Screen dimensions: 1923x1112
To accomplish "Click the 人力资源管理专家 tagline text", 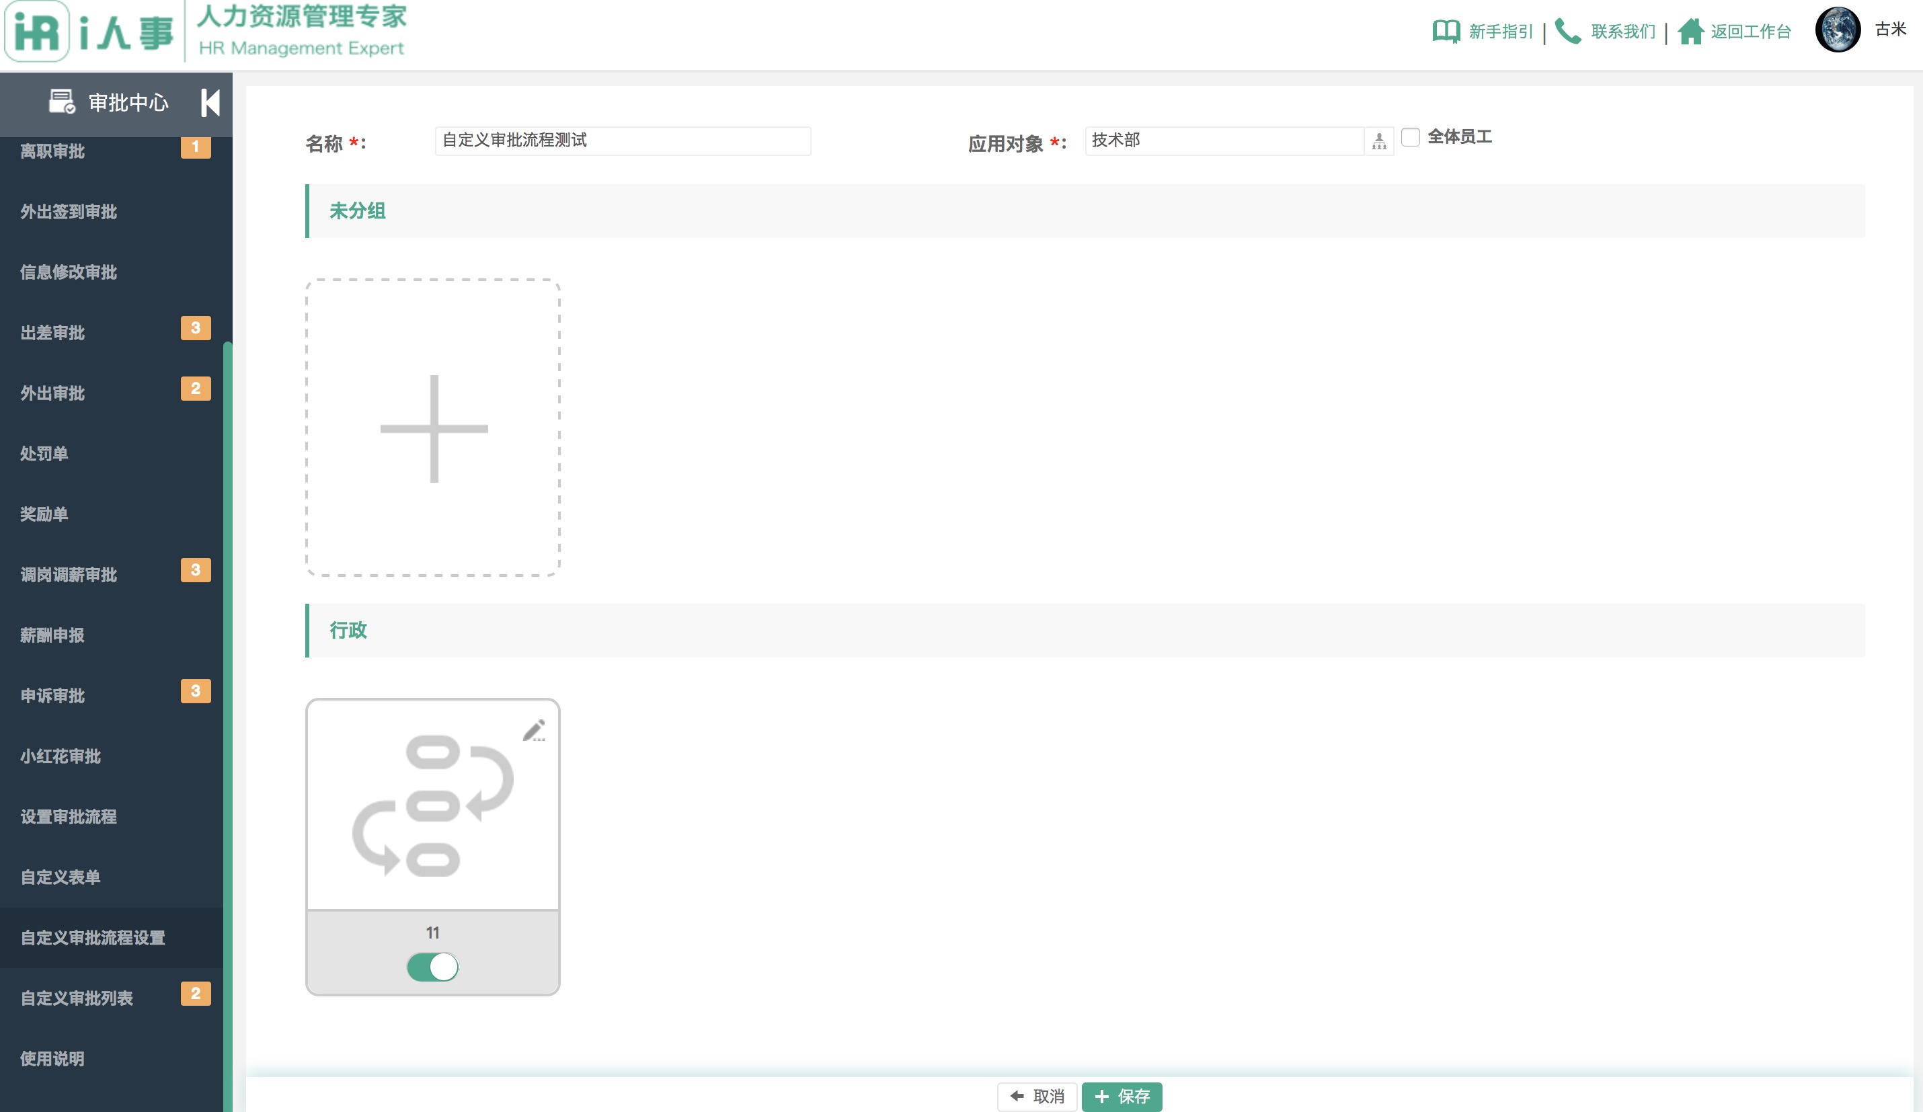I will pyautogui.click(x=302, y=16).
